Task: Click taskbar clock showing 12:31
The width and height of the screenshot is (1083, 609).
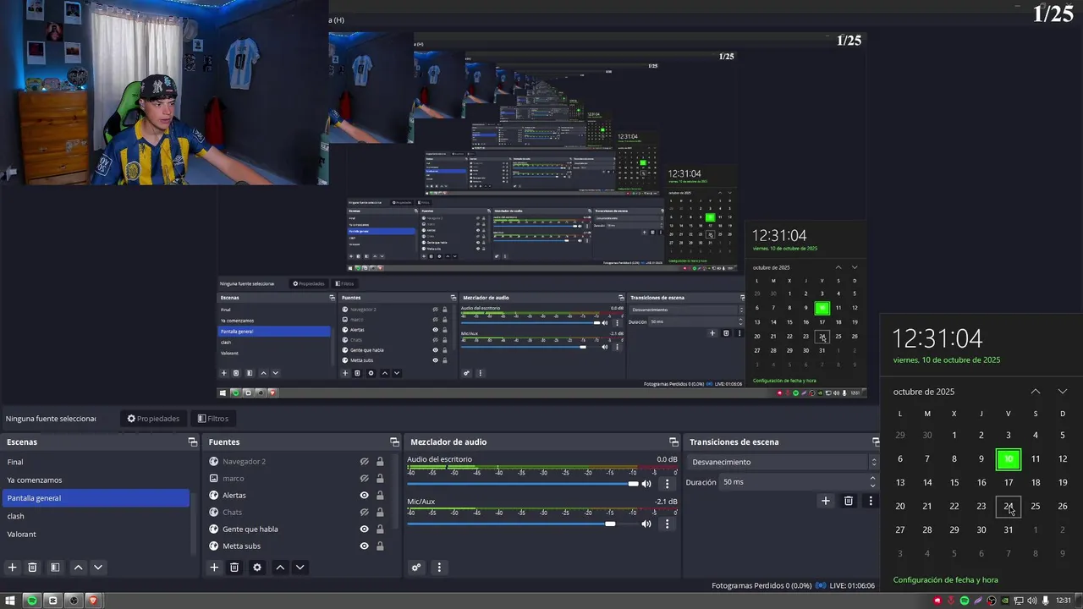Action: 1064,601
